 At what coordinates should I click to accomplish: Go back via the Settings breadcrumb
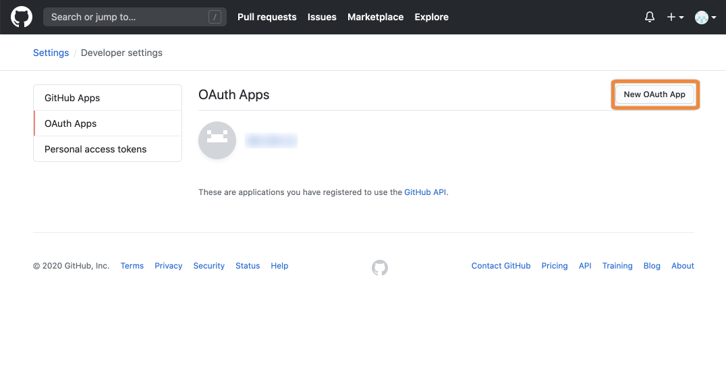(51, 52)
